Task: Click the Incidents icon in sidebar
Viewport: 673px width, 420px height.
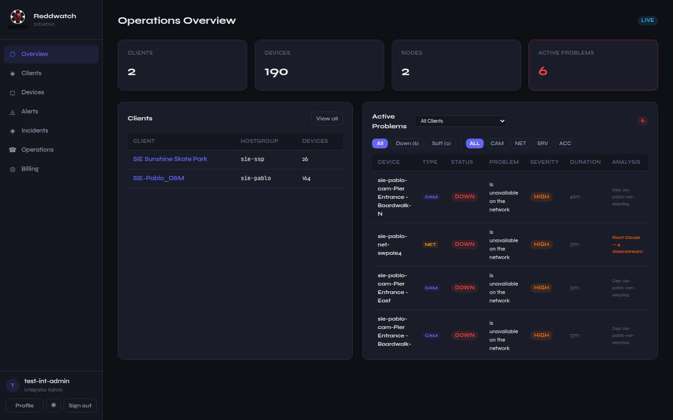Action: 13,131
